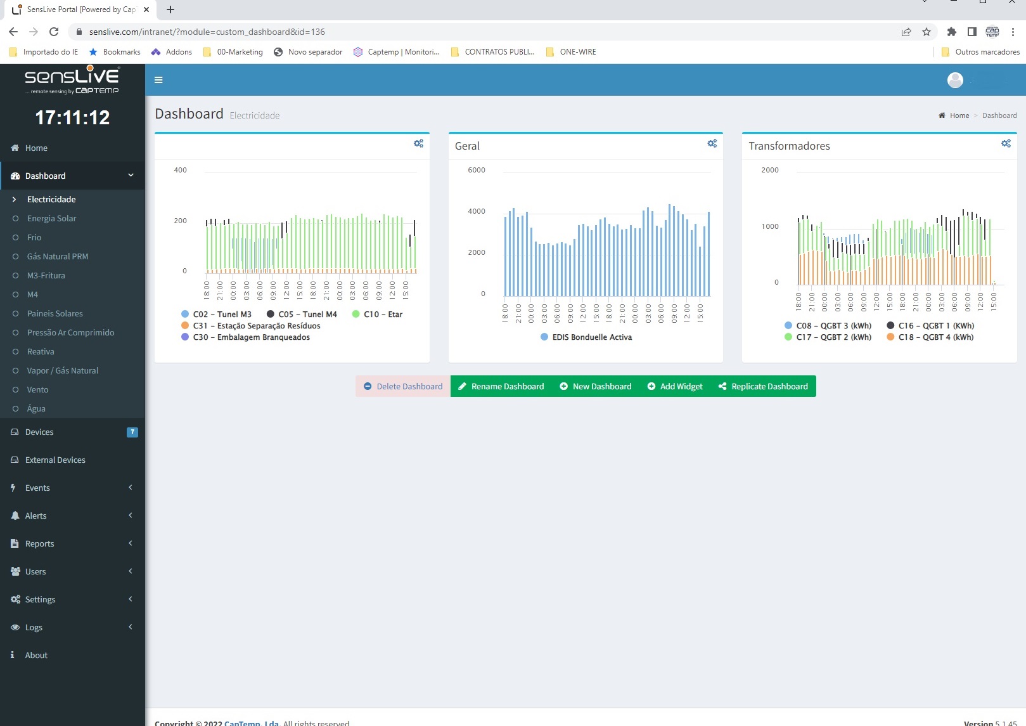This screenshot has height=726, width=1026.
Task: Click the Delete Dashboard button
Action: point(403,386)
